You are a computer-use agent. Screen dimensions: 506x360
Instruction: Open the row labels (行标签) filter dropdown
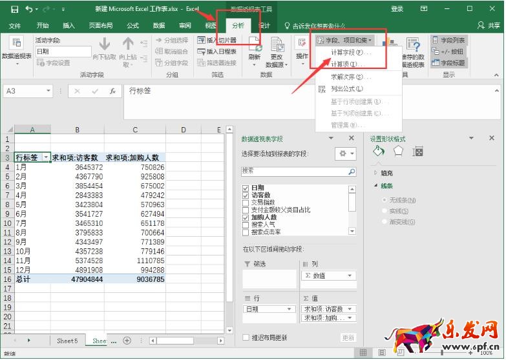(x=46, y=157)
